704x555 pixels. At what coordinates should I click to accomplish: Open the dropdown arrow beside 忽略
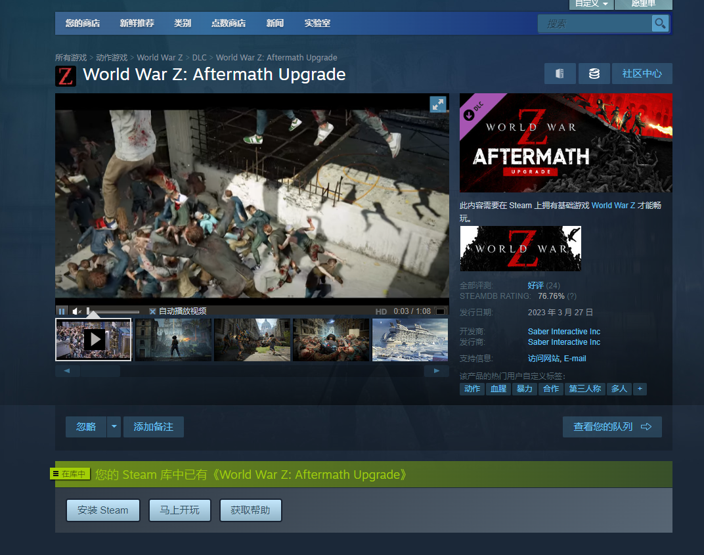click(x=114, y=427)
